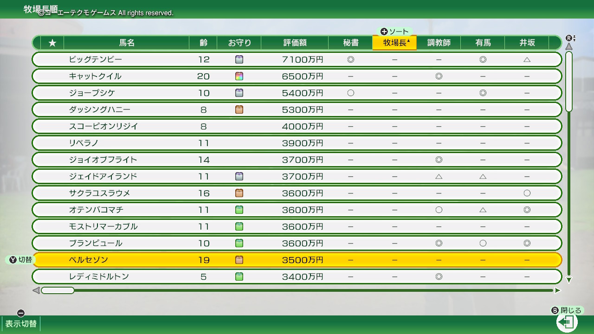Image resolution: width=594 pixels, height=334 pixels.
Task: Select the horse リベラノ
Action: 297,143
